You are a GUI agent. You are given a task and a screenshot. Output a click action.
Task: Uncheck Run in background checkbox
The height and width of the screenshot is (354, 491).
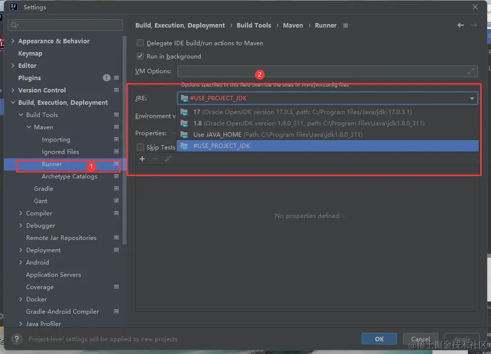[140, 57]
